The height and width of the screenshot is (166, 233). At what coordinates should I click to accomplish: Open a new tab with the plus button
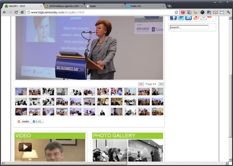(169, 6)
